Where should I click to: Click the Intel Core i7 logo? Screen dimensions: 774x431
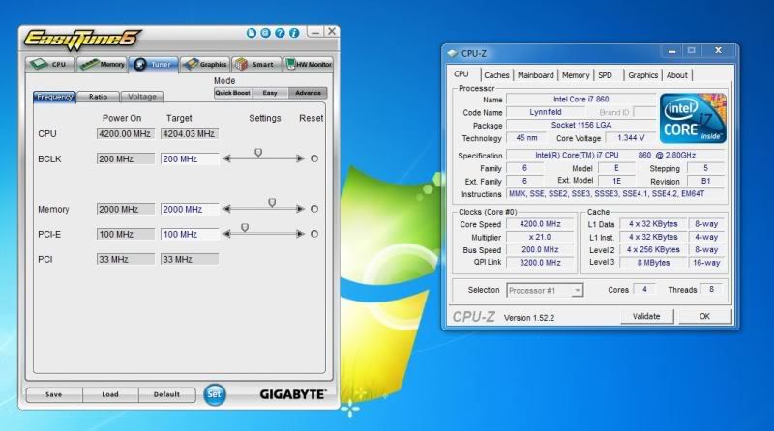point(693,118)
